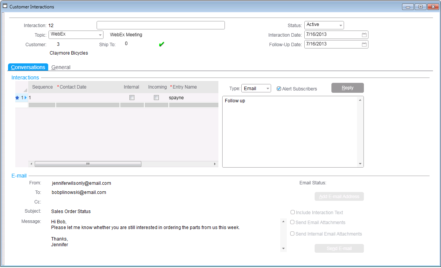
Task: Switch to the General tab
Action: point(61,67)
